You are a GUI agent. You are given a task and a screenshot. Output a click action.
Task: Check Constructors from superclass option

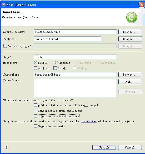[x=36, y=111]
